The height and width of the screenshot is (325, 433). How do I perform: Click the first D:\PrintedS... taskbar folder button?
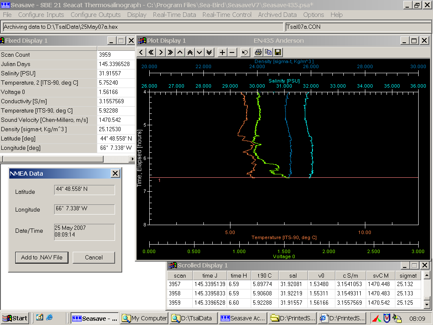(293, 318)
